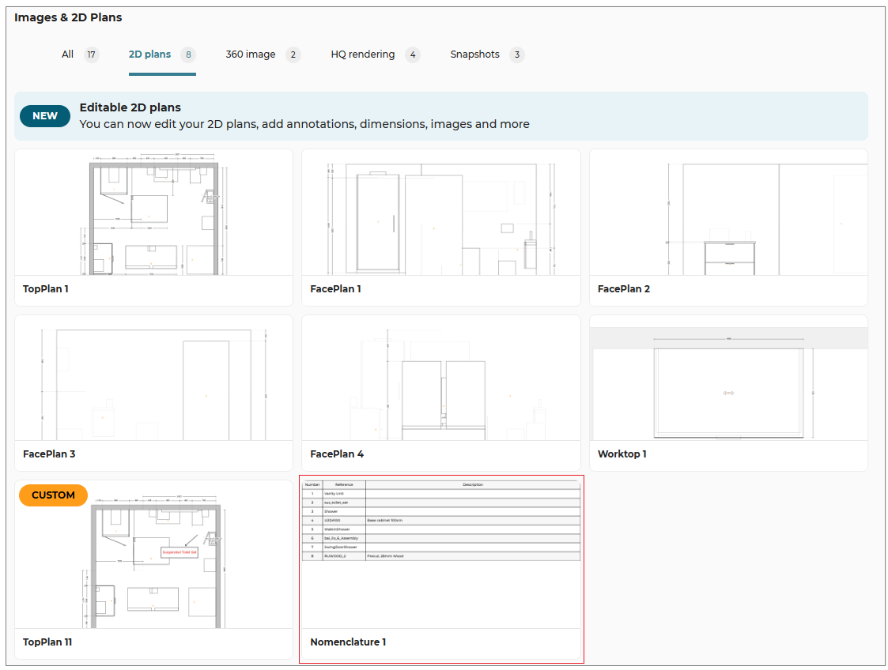Open the Nomenclature 1 table thumbnail
This screenshot has height=670, width=888.
[440, 553]
